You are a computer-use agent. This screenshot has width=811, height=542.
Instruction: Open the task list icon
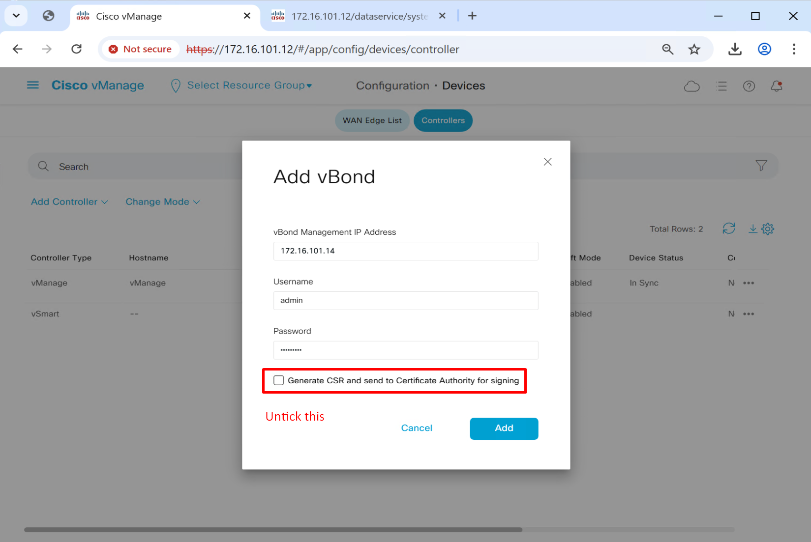[x=721, y=86]
